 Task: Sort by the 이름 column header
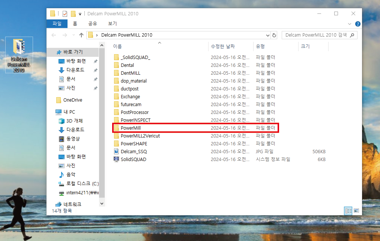[x=117, y=46]
